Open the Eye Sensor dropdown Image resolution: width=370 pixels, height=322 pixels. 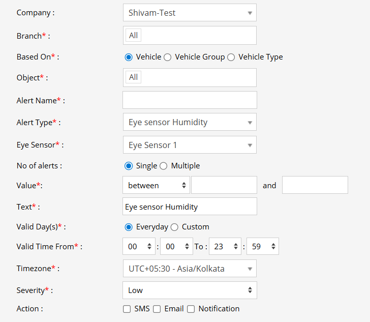[x=189, y=145]
